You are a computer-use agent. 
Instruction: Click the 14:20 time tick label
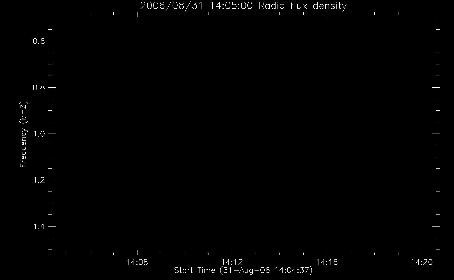click(422, 262)
